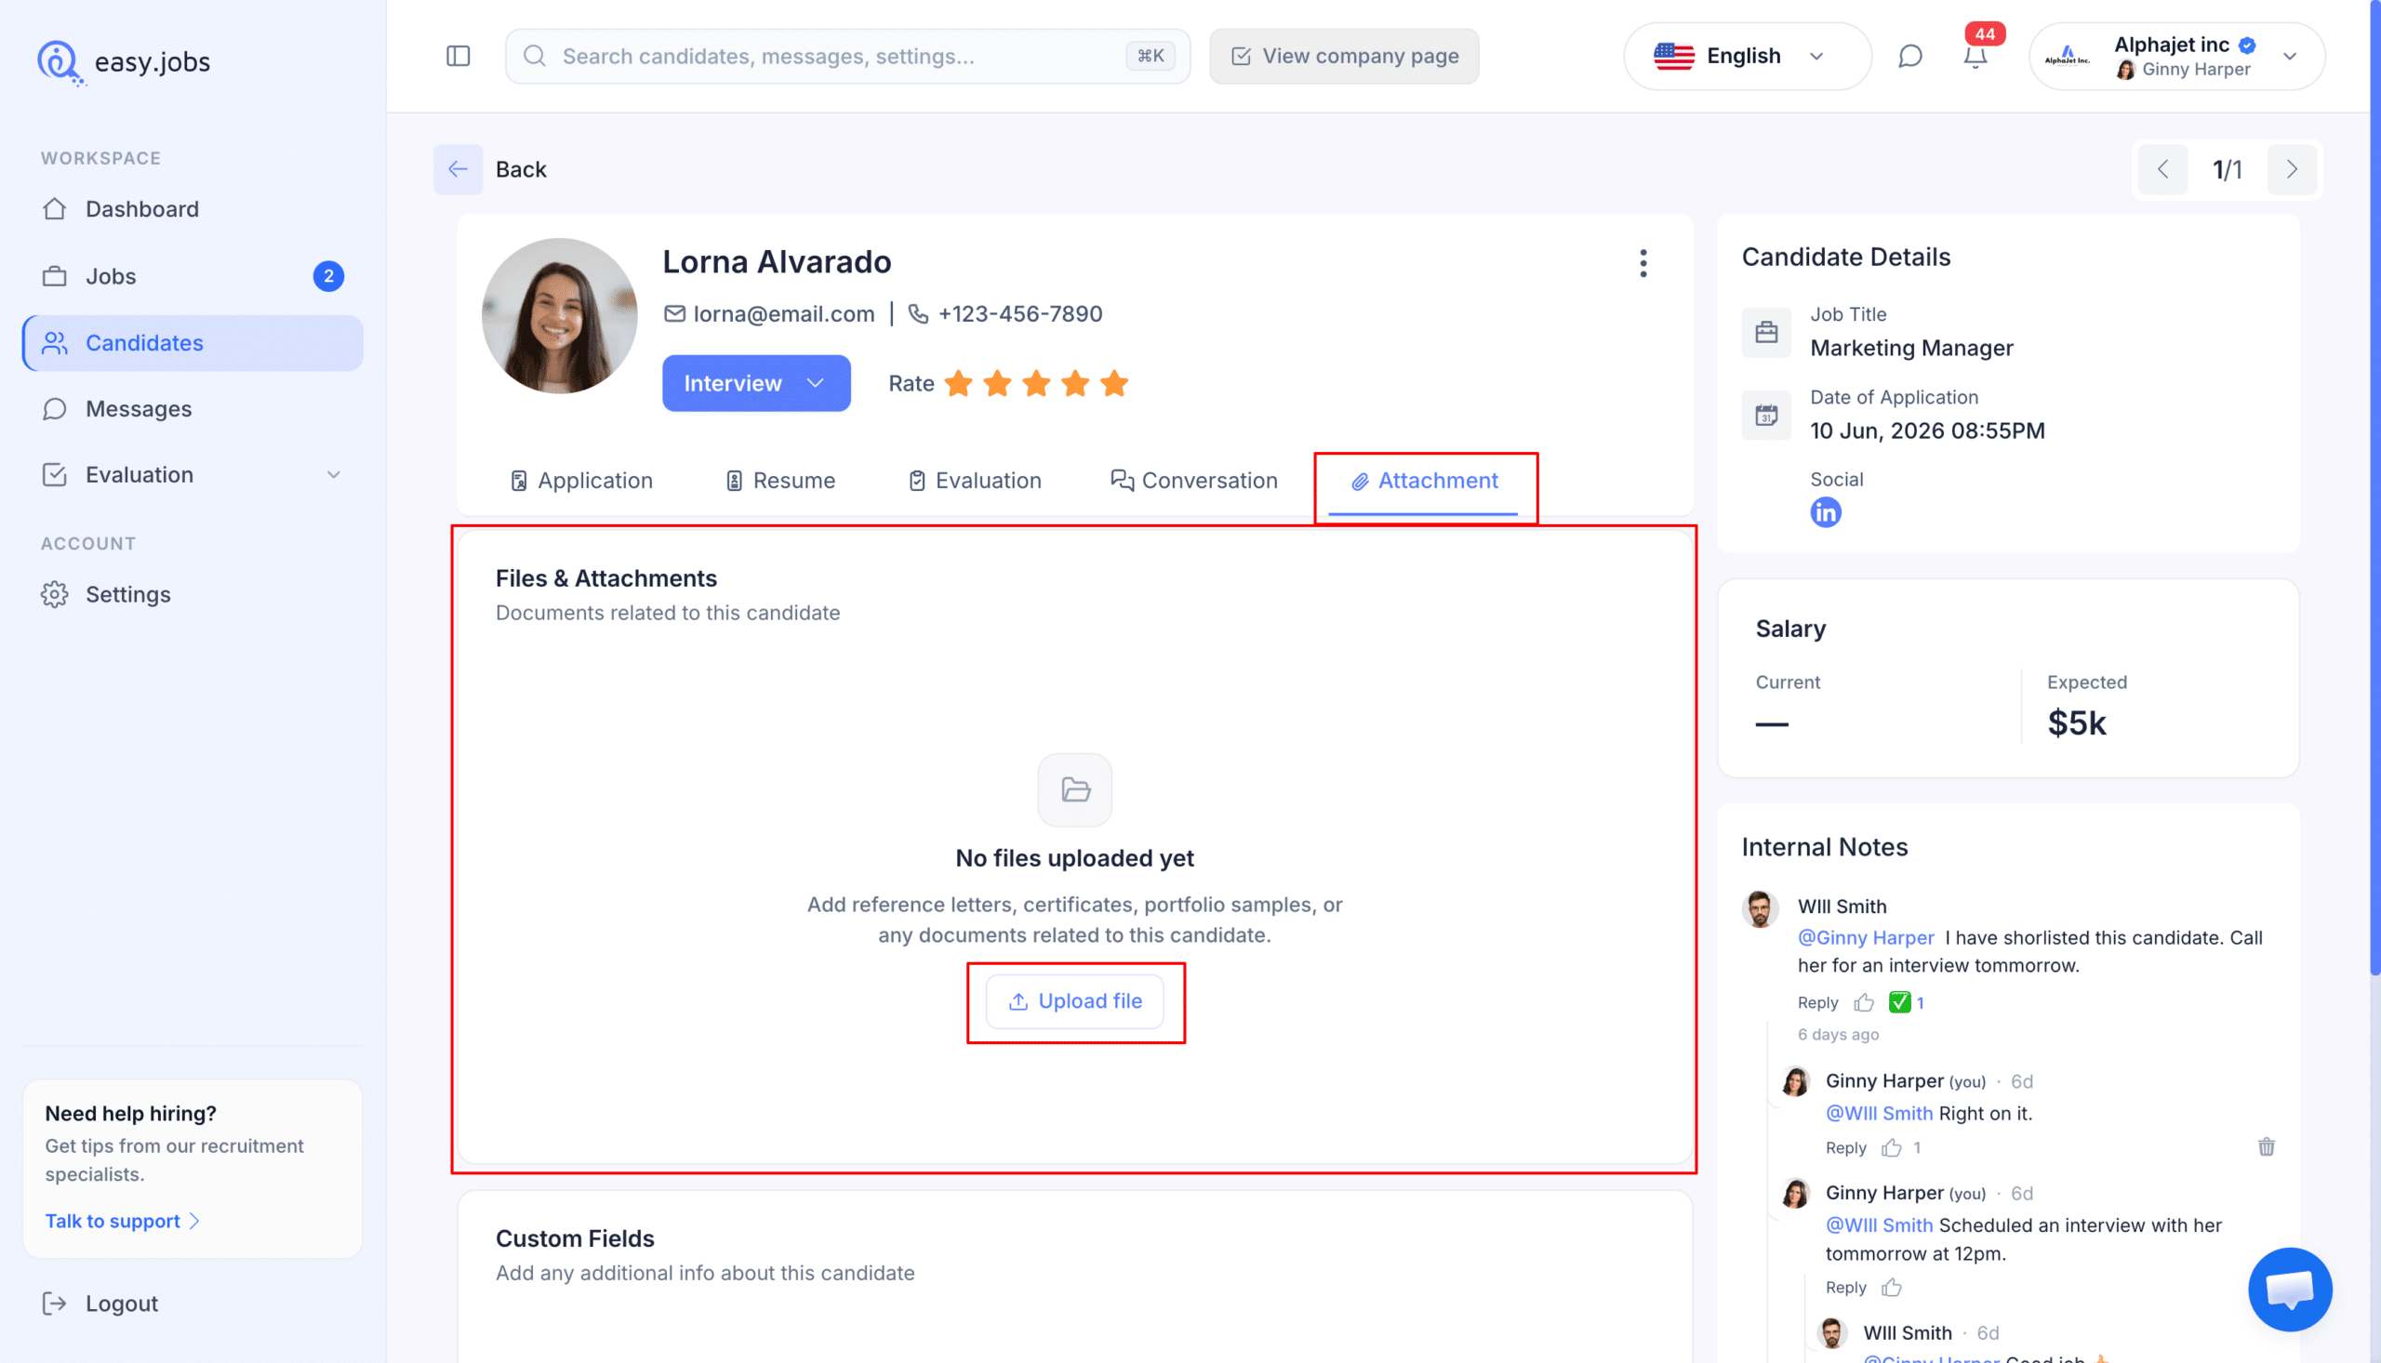2381x1363 pixels.
Task: Set rating to five stars
Action: pos(1113,383)
